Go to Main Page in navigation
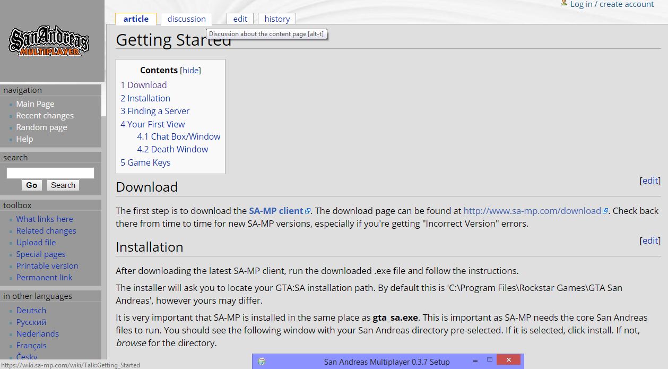Screen dimensions: 668x369 (x=35, y=104)
